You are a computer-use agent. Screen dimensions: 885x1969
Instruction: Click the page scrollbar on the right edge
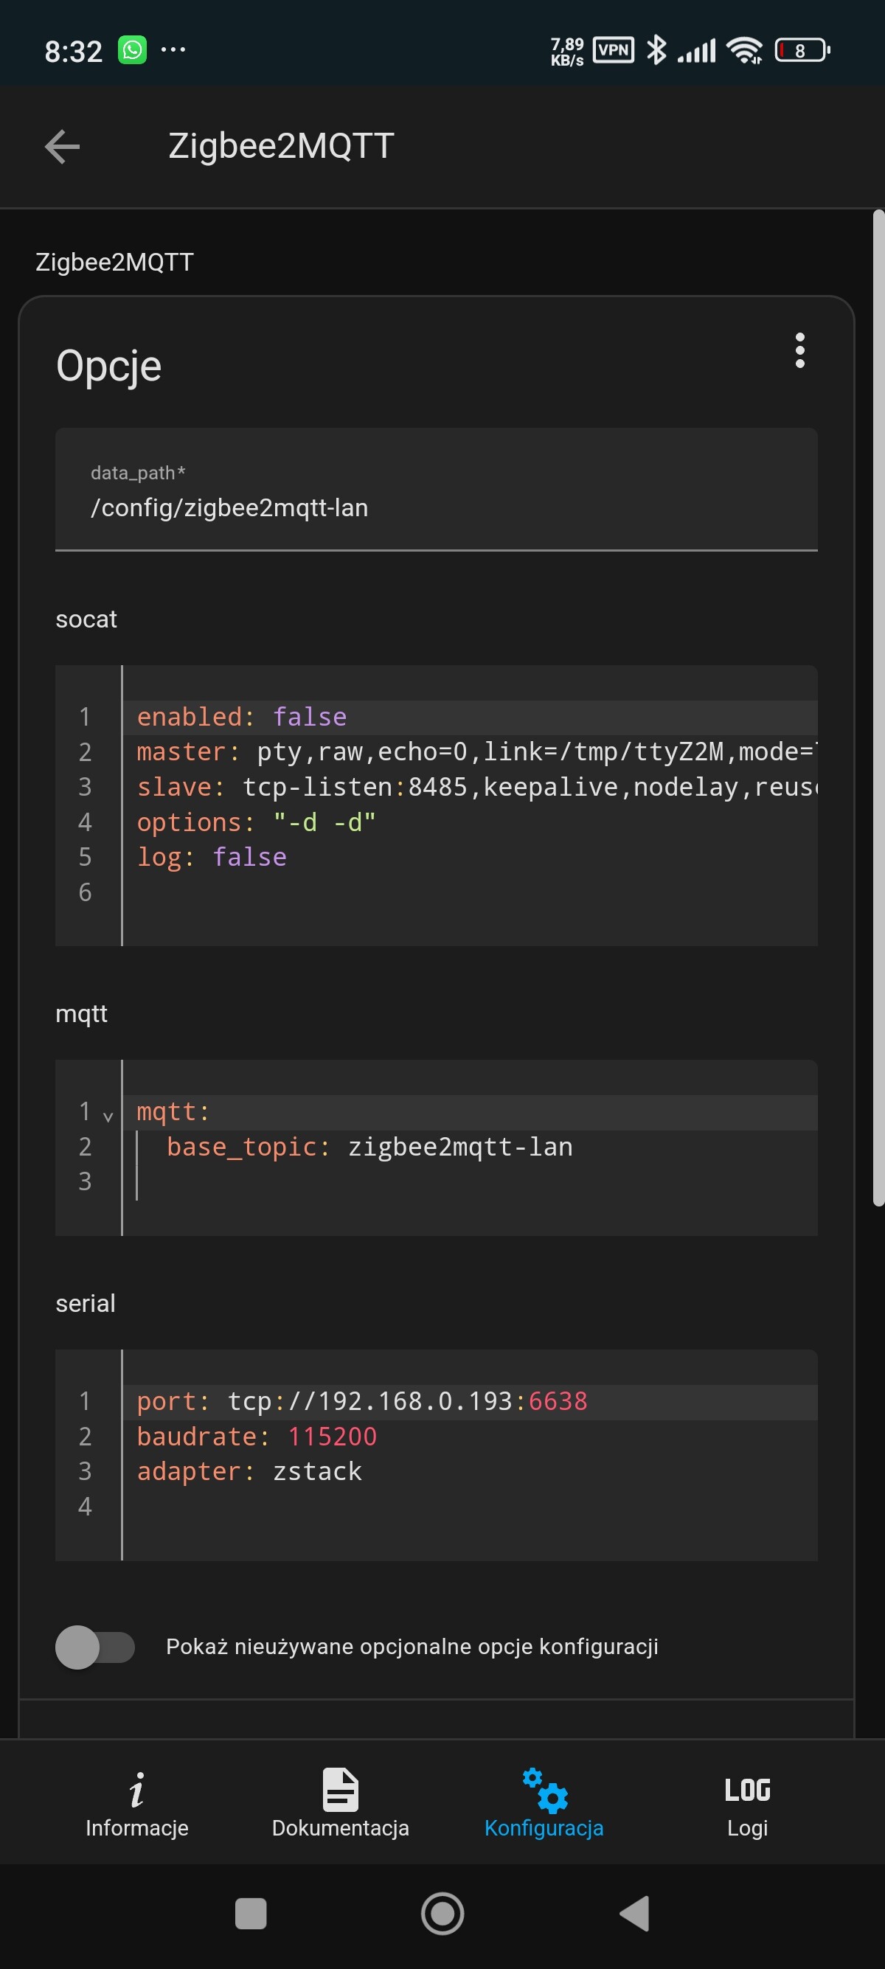click(878, 707)
